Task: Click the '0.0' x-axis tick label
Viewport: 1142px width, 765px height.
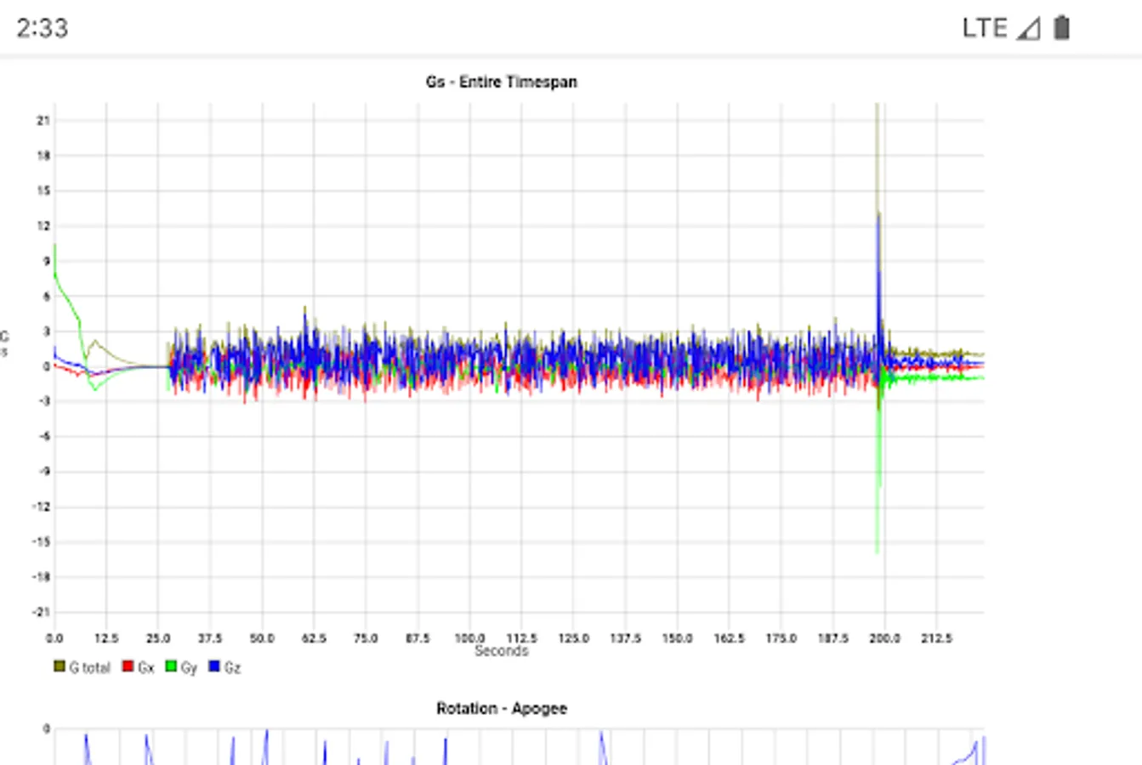Action: click(54, 638)
